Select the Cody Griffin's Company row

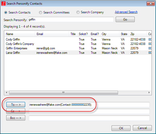pyautogui.click(x=79, y=44)
